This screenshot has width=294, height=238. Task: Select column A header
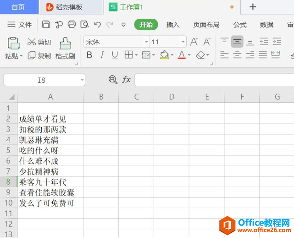point(50,97)
